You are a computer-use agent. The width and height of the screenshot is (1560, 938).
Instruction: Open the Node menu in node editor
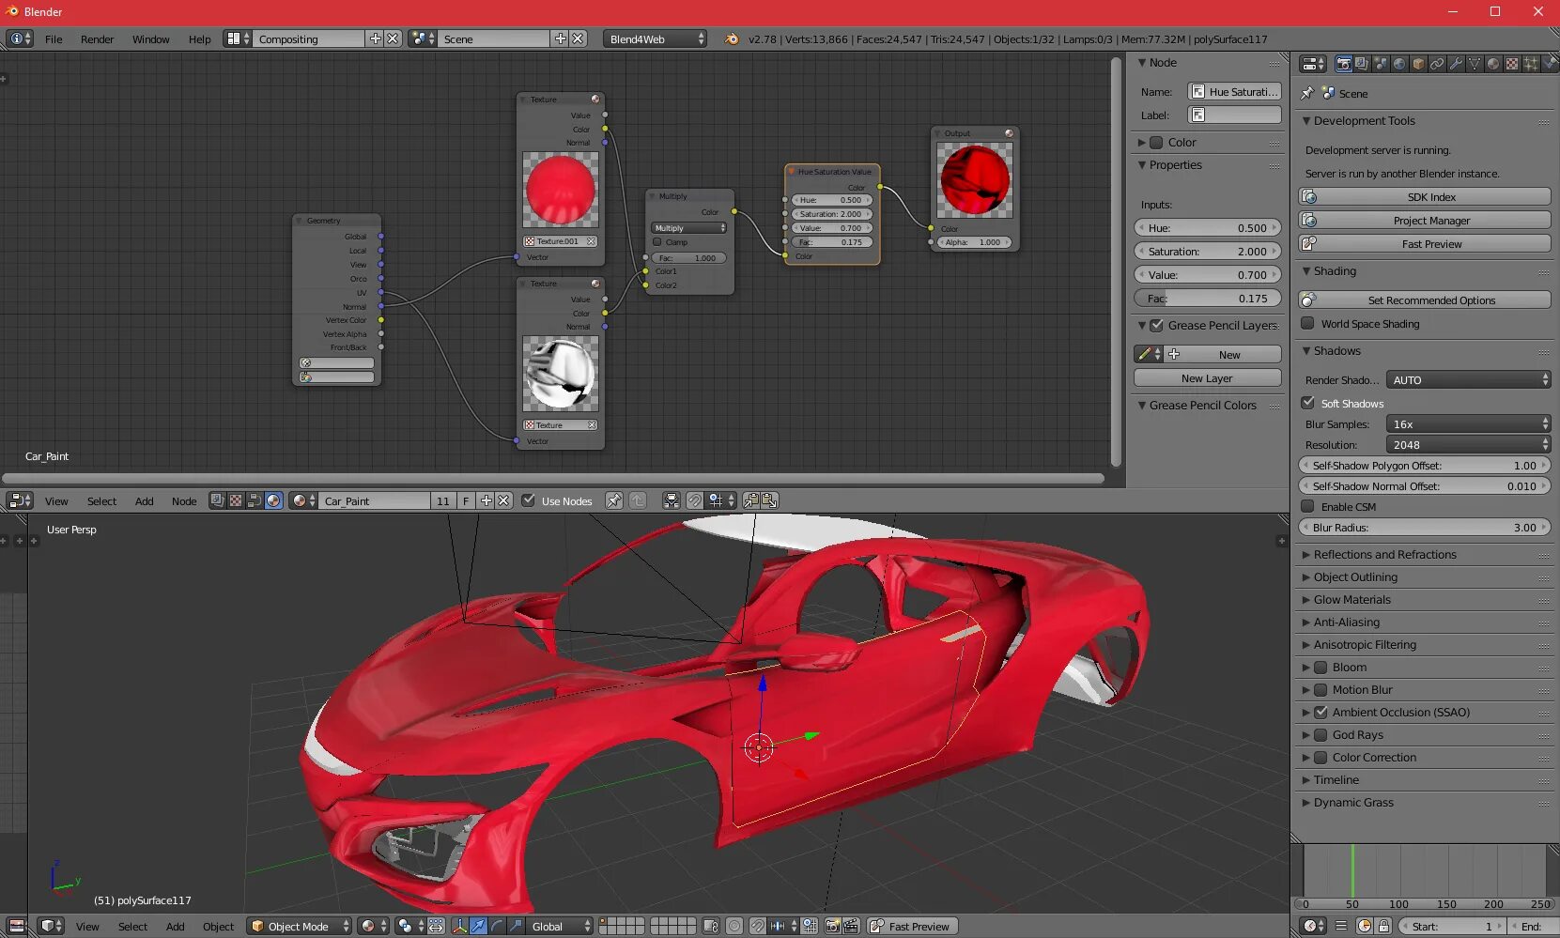(x=184, y=501)
